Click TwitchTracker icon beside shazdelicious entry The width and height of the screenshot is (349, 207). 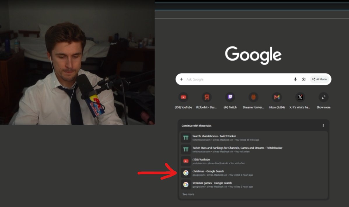pos(186,138)
